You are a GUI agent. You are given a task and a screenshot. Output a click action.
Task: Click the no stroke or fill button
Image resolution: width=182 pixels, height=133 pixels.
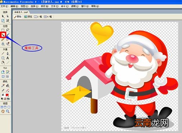[x=5, y=99]
